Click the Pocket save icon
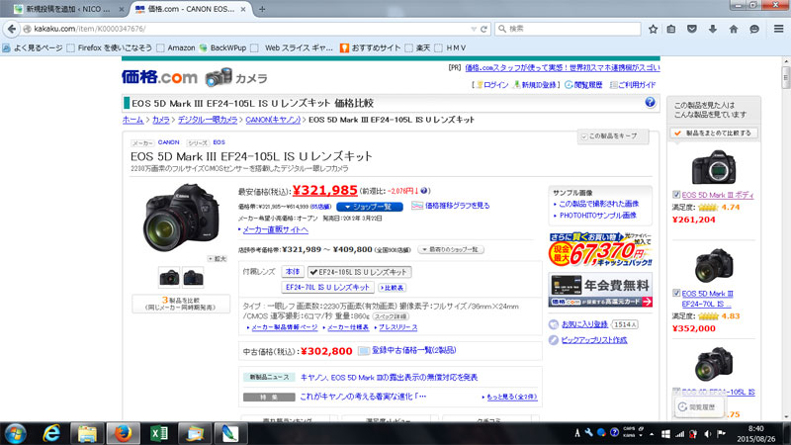Image resolution: width=791 pixels, height=445 pixels. point(692,29)
